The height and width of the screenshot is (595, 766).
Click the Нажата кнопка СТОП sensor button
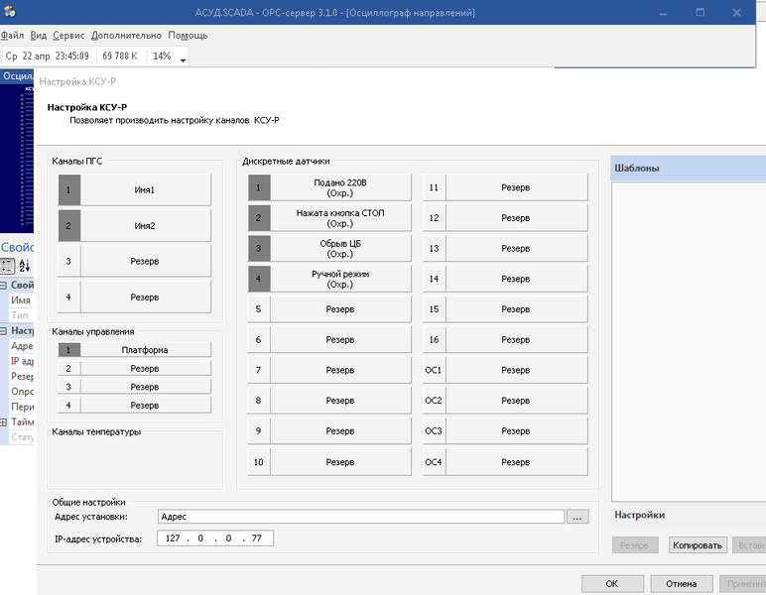[341, 218]
